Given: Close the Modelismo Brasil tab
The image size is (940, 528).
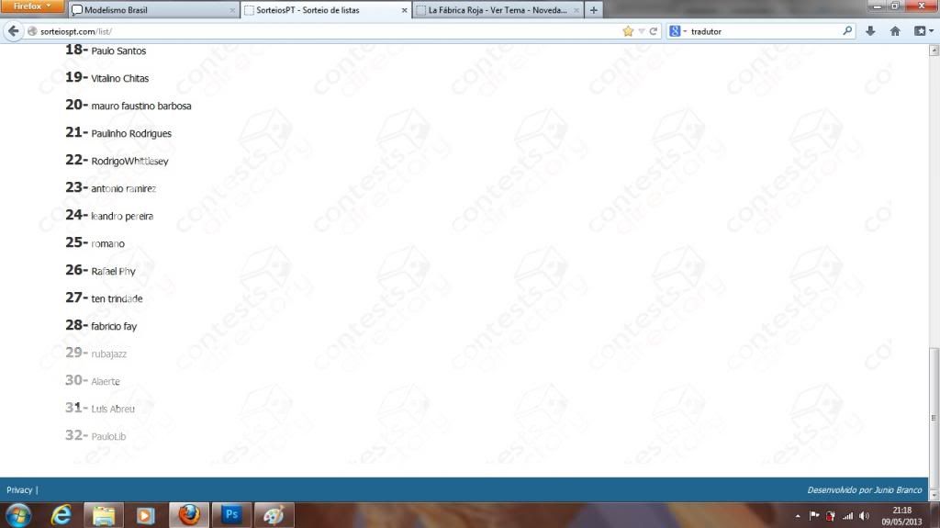Looking at the screenshot, I should [232, 10].
